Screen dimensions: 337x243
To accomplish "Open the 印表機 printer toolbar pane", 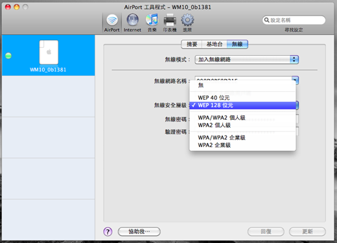I will click(170, 23).
